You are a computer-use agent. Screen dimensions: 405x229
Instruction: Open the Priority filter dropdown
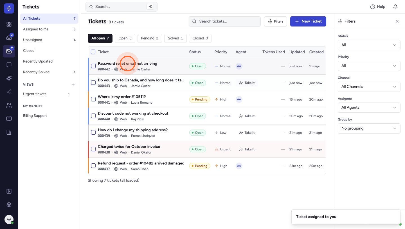click(369, 66)
